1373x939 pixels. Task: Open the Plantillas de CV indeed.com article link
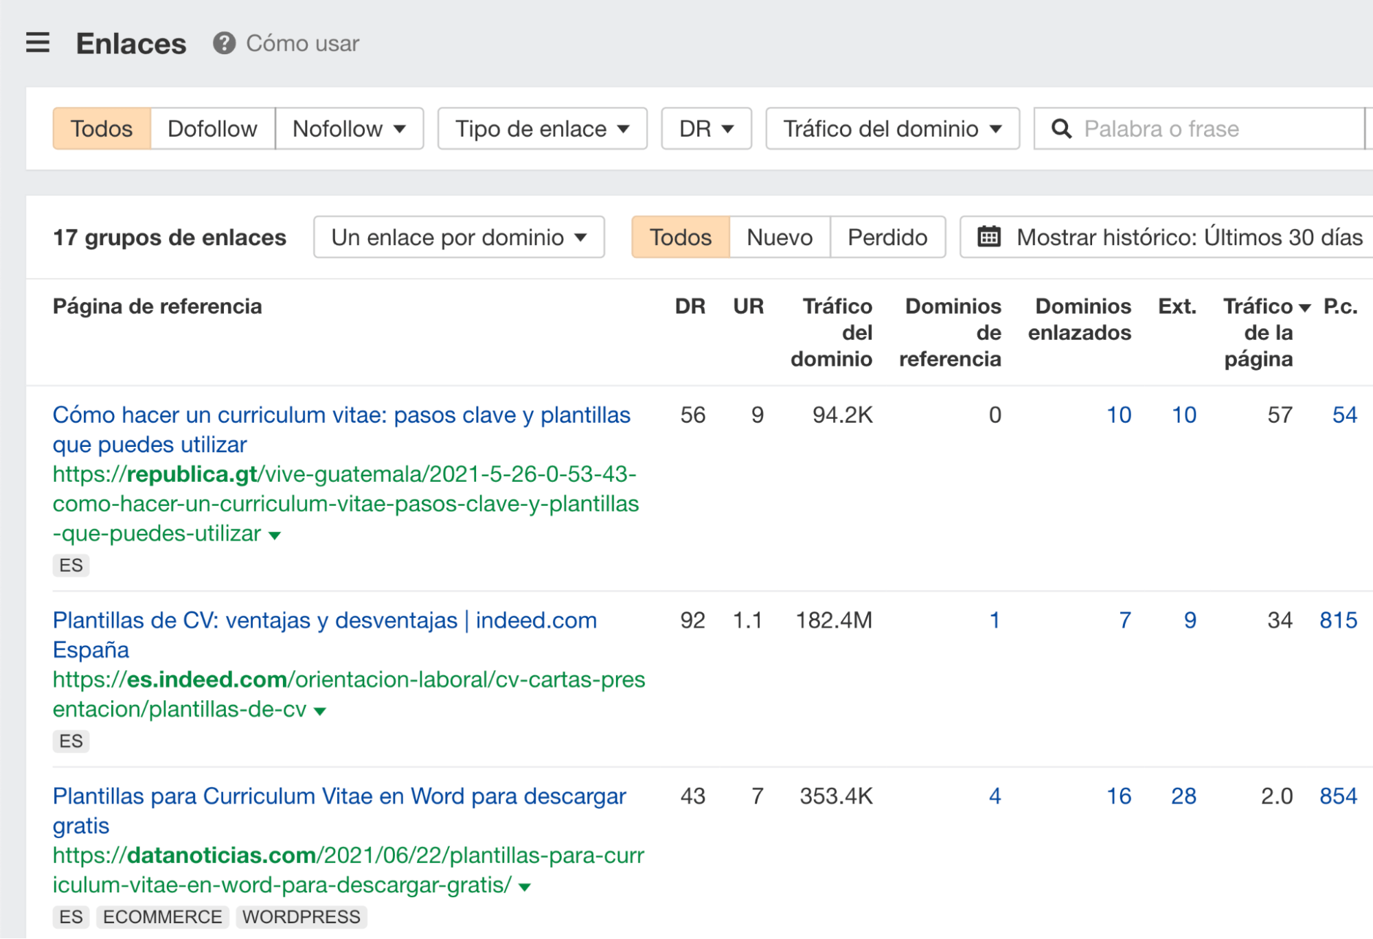[324, 620]
